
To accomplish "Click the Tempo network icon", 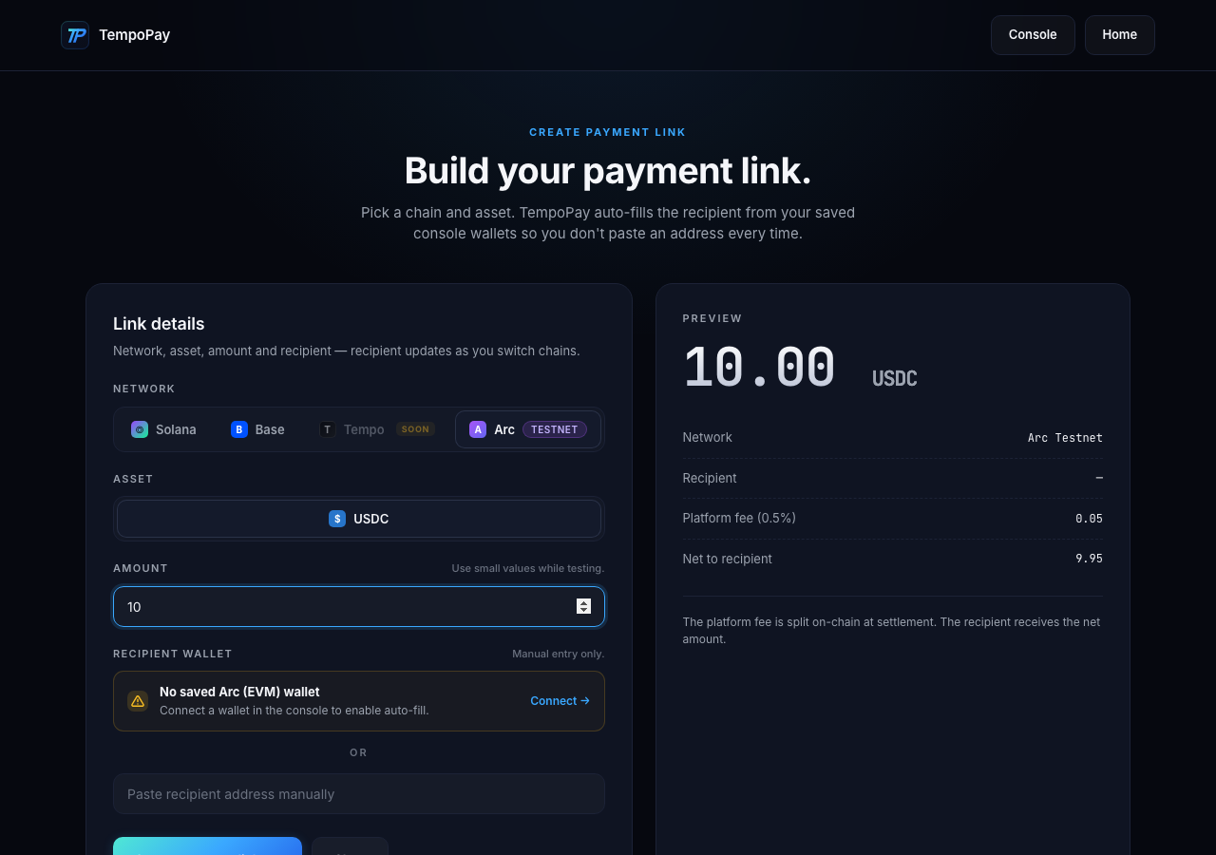I will pyautogui.click(x=328, y=429).
